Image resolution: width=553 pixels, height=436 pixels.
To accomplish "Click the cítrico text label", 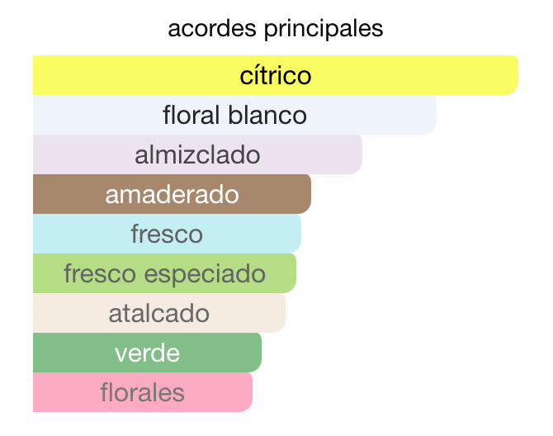I will pyautogui.click(x=276, y=75).
